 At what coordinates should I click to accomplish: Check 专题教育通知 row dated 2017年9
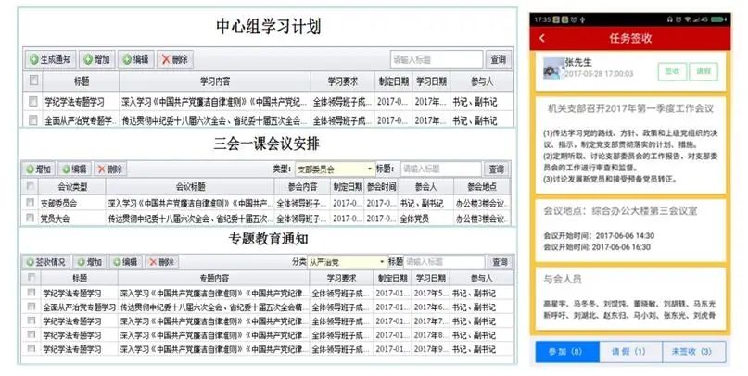32,349
